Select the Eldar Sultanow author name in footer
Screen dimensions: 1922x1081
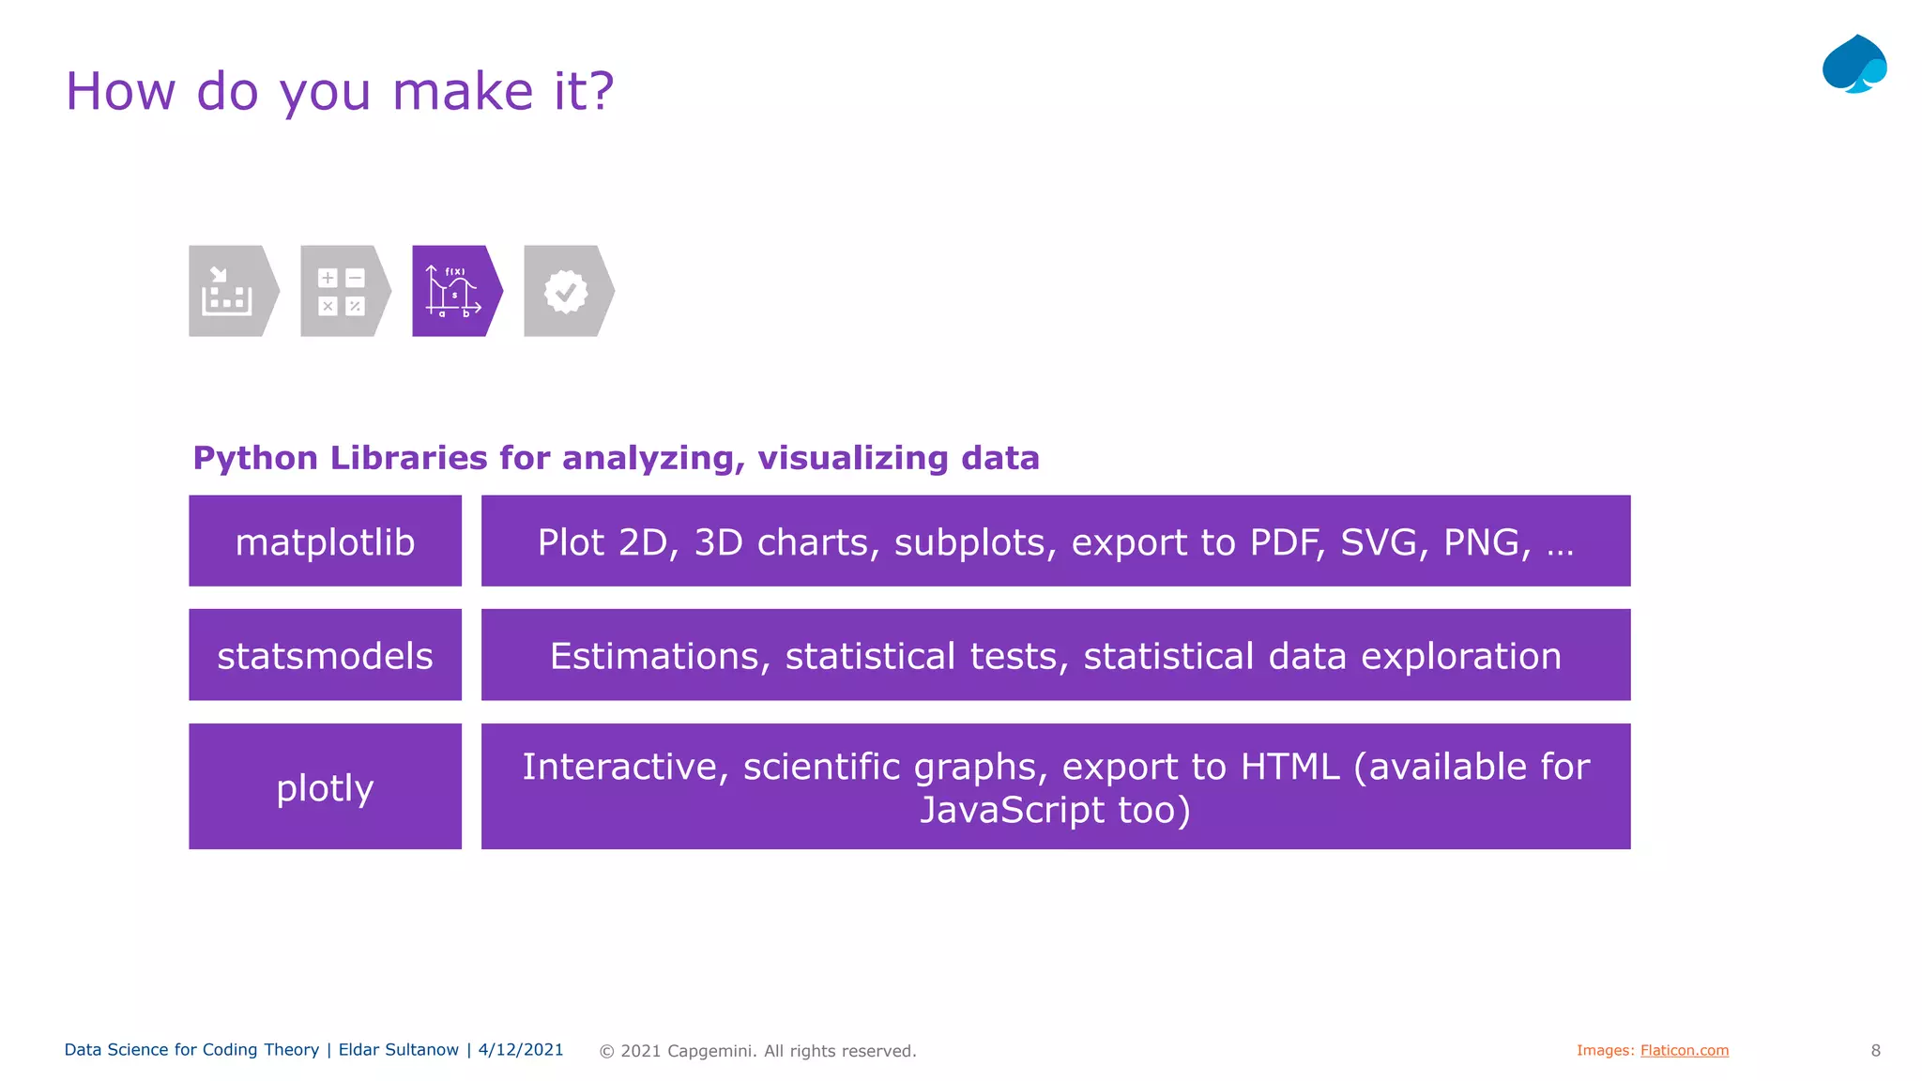tap(399, 1050)
